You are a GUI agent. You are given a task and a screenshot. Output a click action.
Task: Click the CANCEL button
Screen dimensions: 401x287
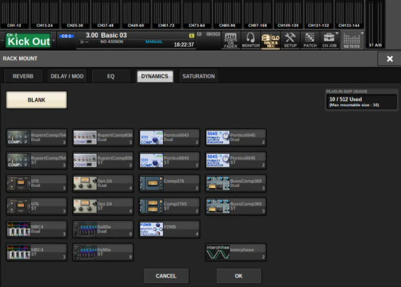tap(166, 276)
